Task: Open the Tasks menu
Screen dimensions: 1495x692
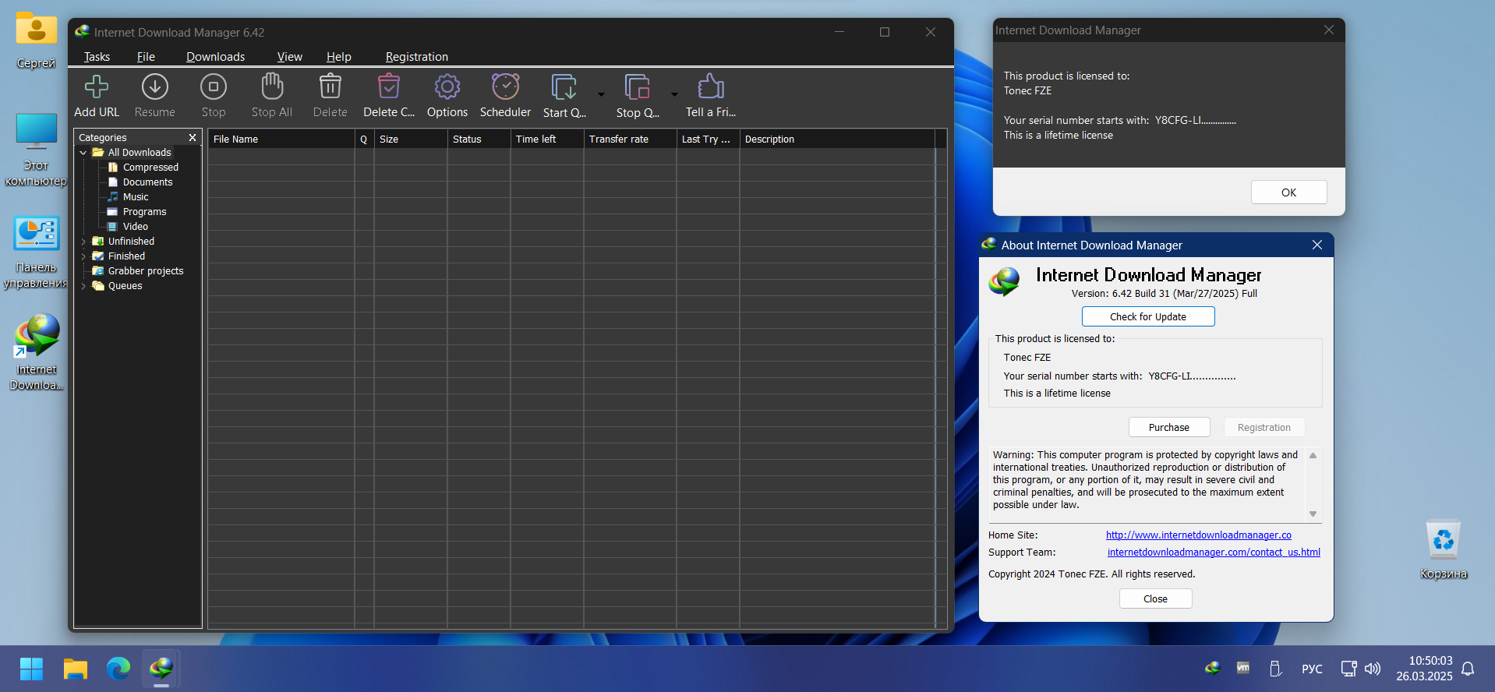Action: coord(97,57)
